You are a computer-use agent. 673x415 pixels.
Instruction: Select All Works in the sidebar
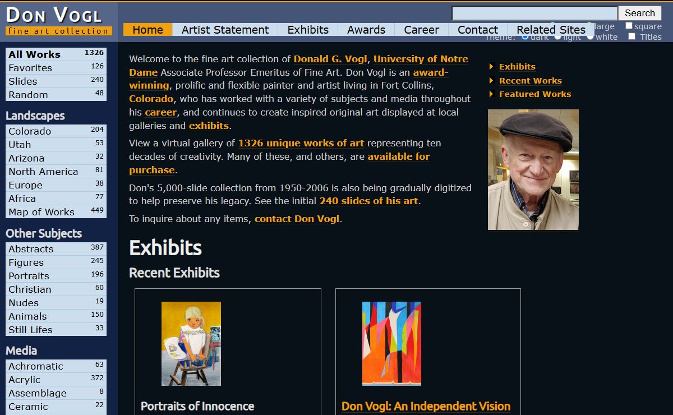(56, 54)
